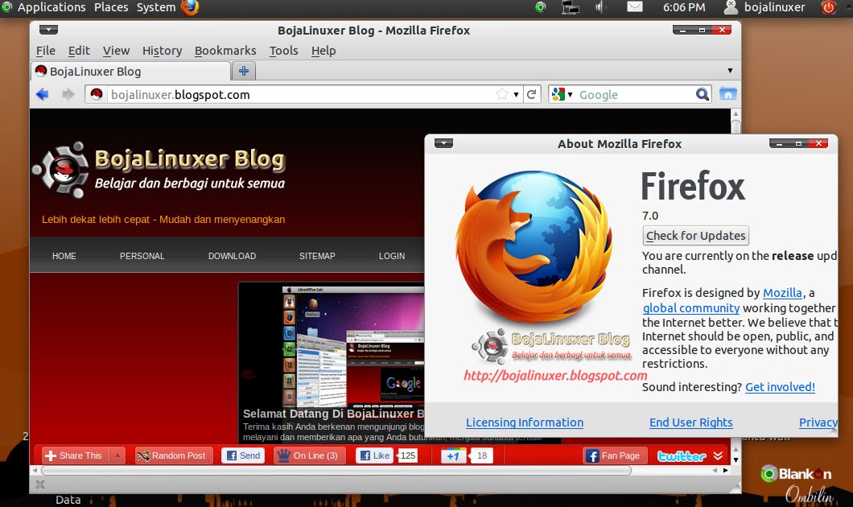Reload the page with the refresh icon
Screen dimensions: 853x507
tap(531, 94)
